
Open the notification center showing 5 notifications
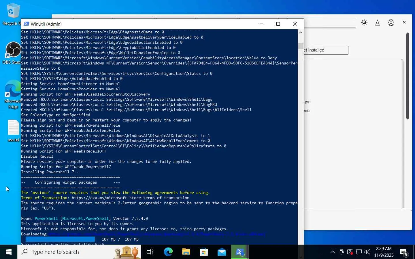[x=404, y=252]
